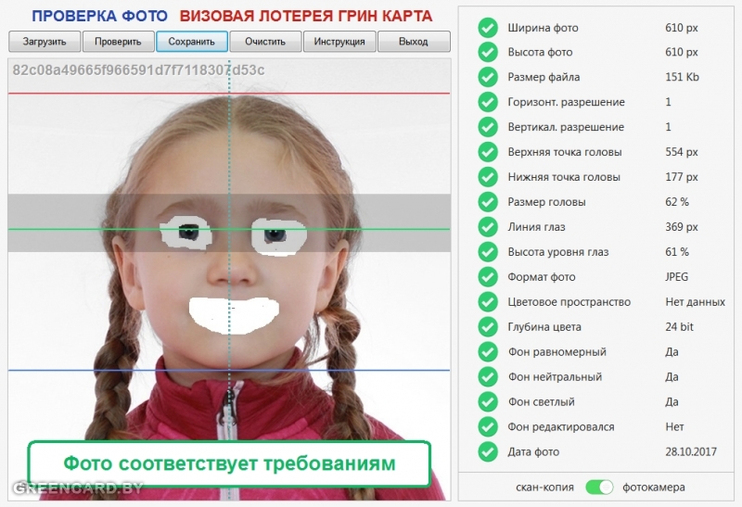Clear the photo with Очистить
This screenshot has width=742, height=507.
pos(265,42)
